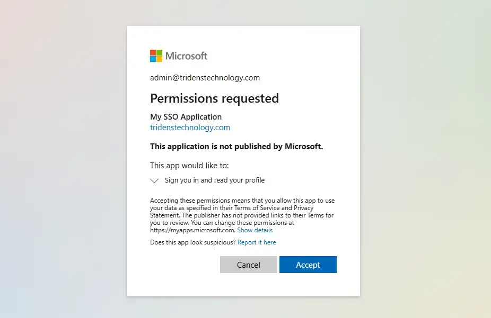The height and width of the screenshot is (318, 491).
Task: Open the tridenstechnology.com publisher link
Action: pos(190,128)
